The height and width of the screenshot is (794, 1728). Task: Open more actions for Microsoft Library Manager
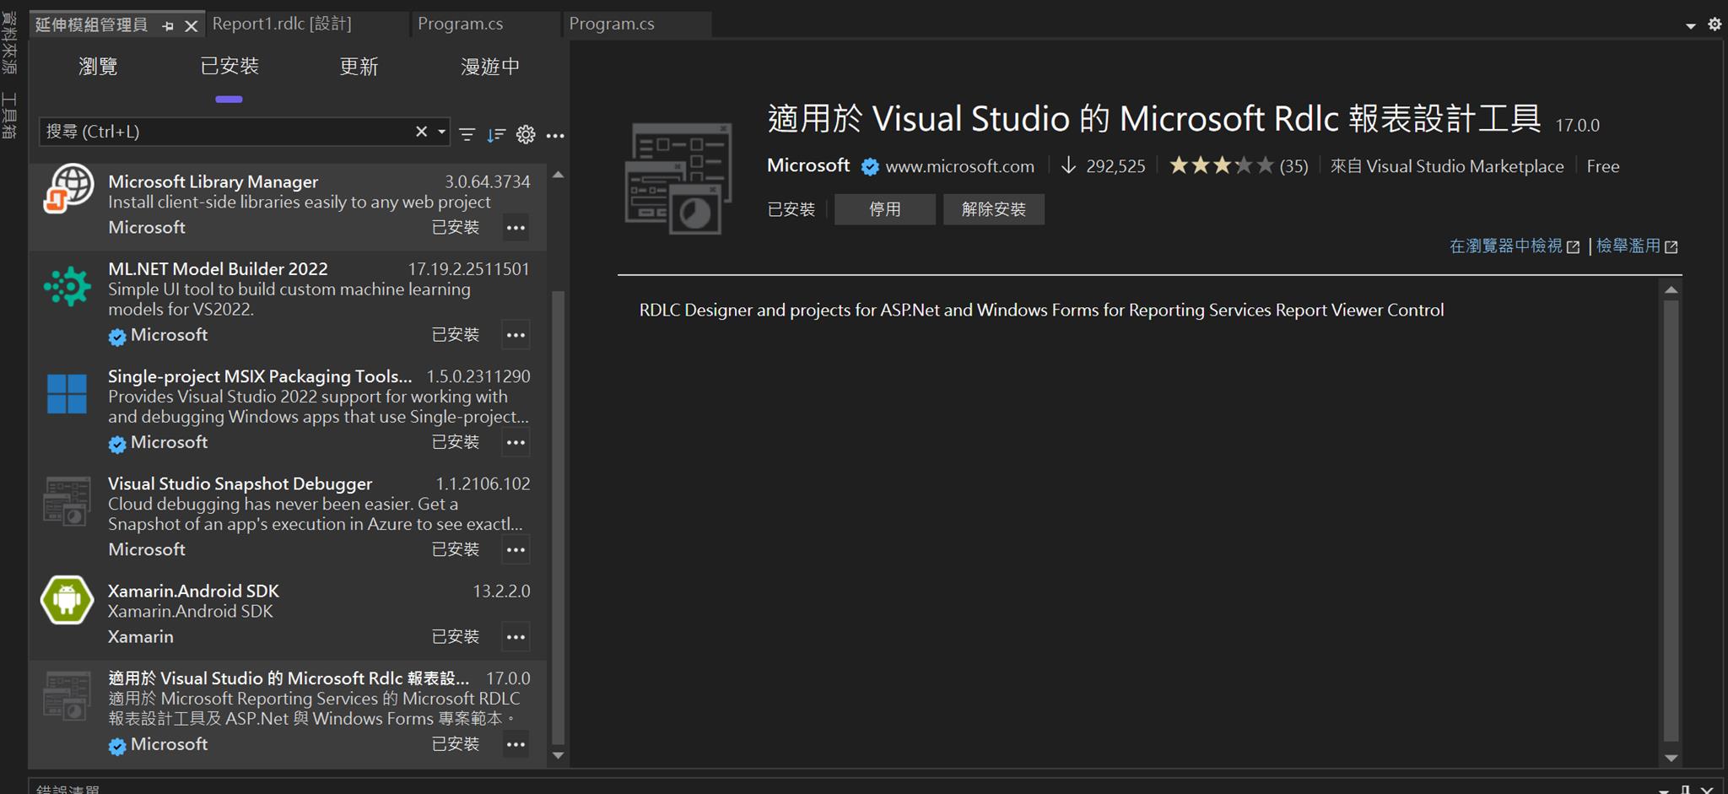tap(516, 227)
